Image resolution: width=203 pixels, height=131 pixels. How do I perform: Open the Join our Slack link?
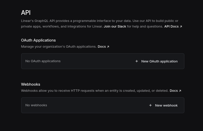click(115, 26)
